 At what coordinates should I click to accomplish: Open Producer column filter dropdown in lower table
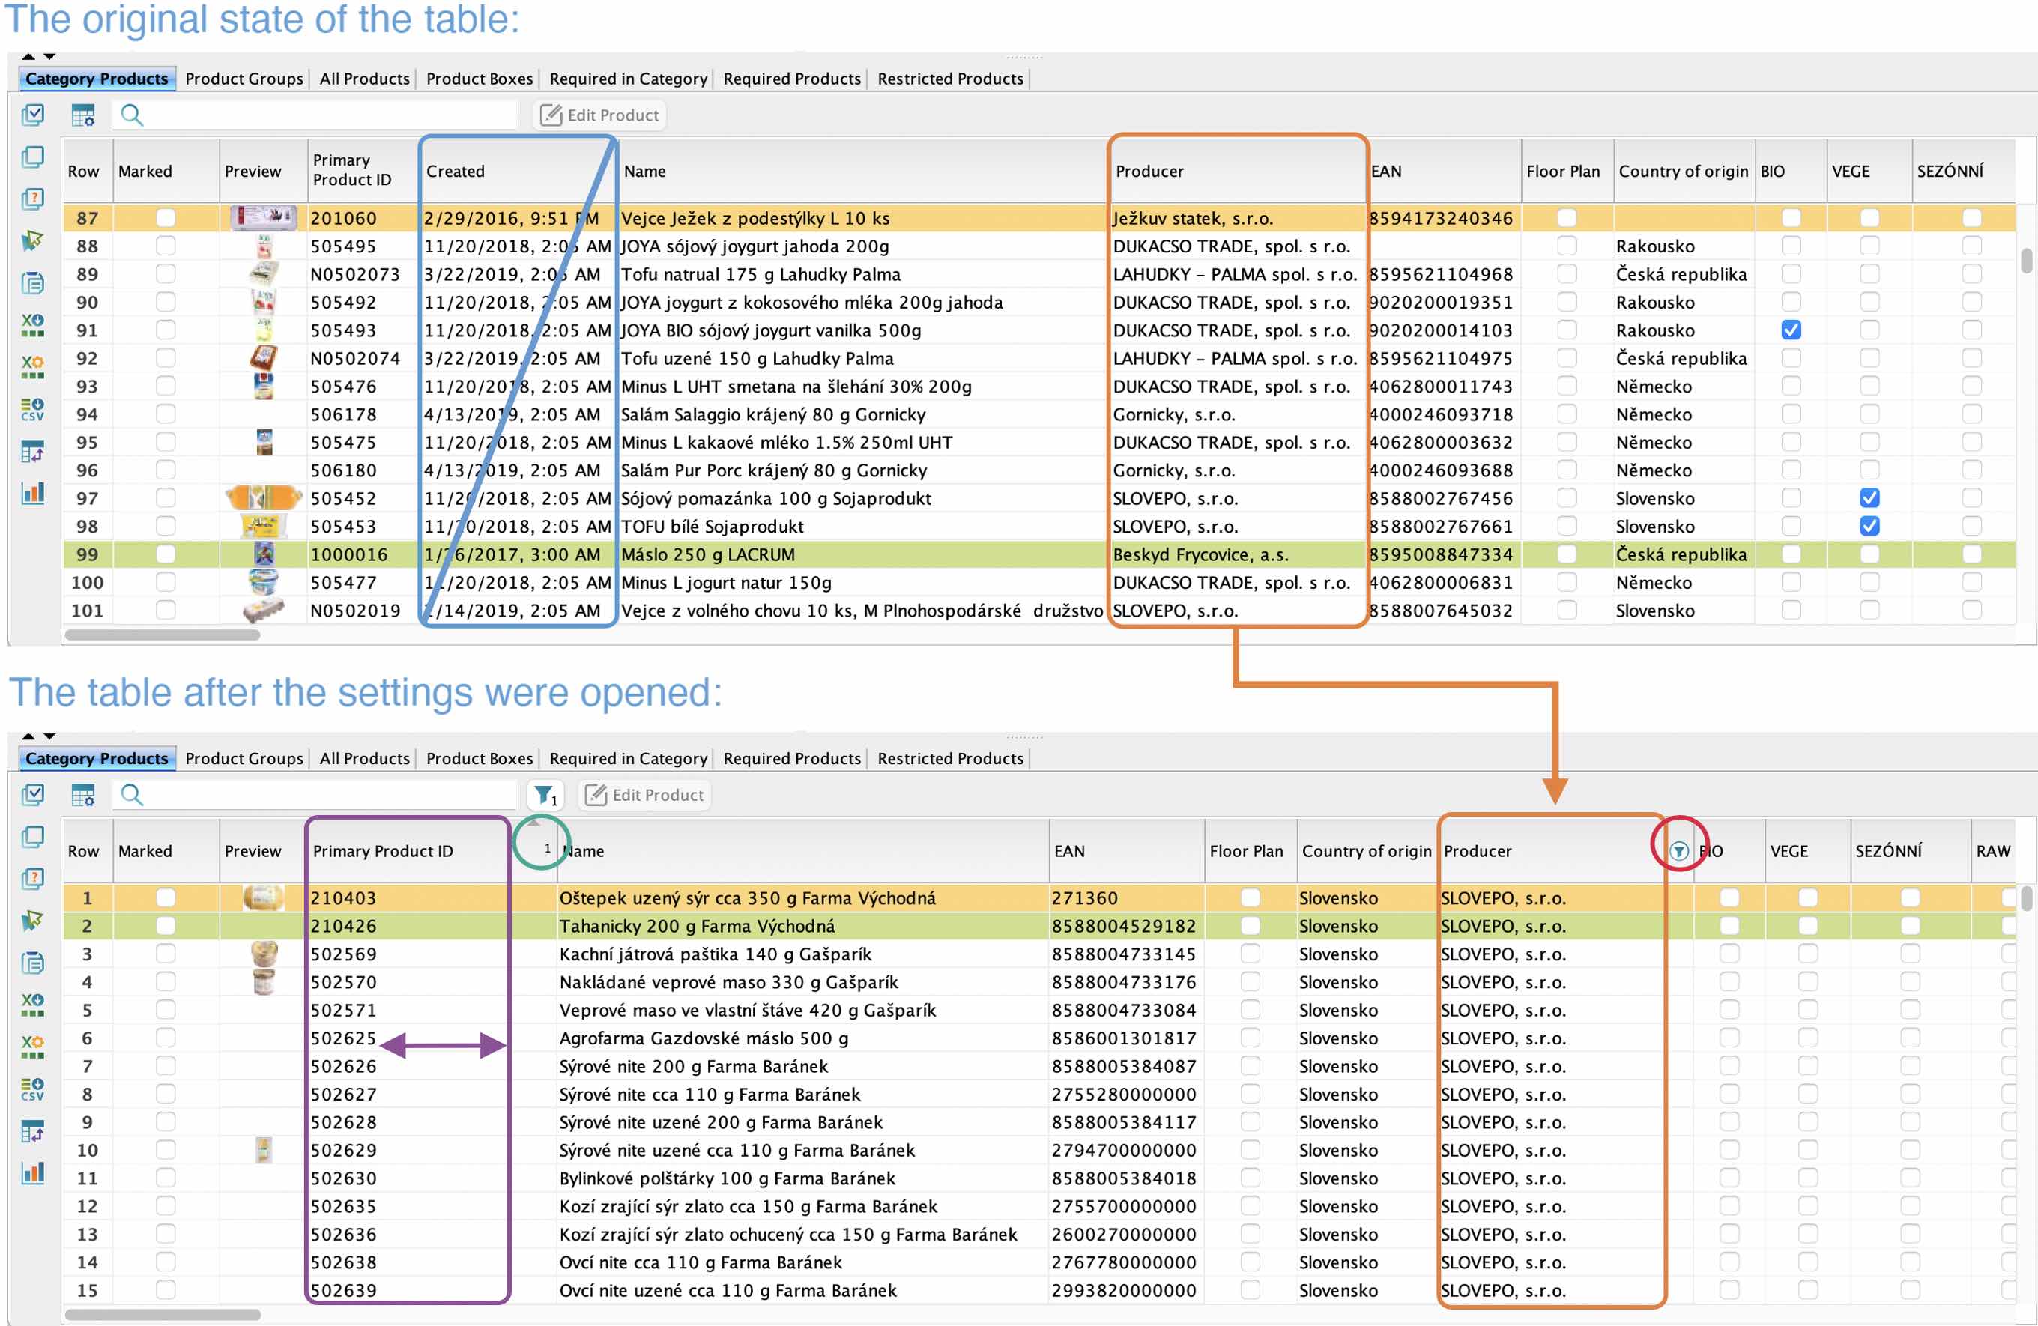[x=1678, y=851]
